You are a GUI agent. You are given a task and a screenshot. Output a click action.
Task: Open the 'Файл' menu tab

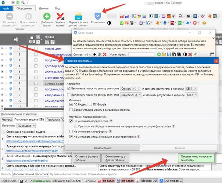6,8
